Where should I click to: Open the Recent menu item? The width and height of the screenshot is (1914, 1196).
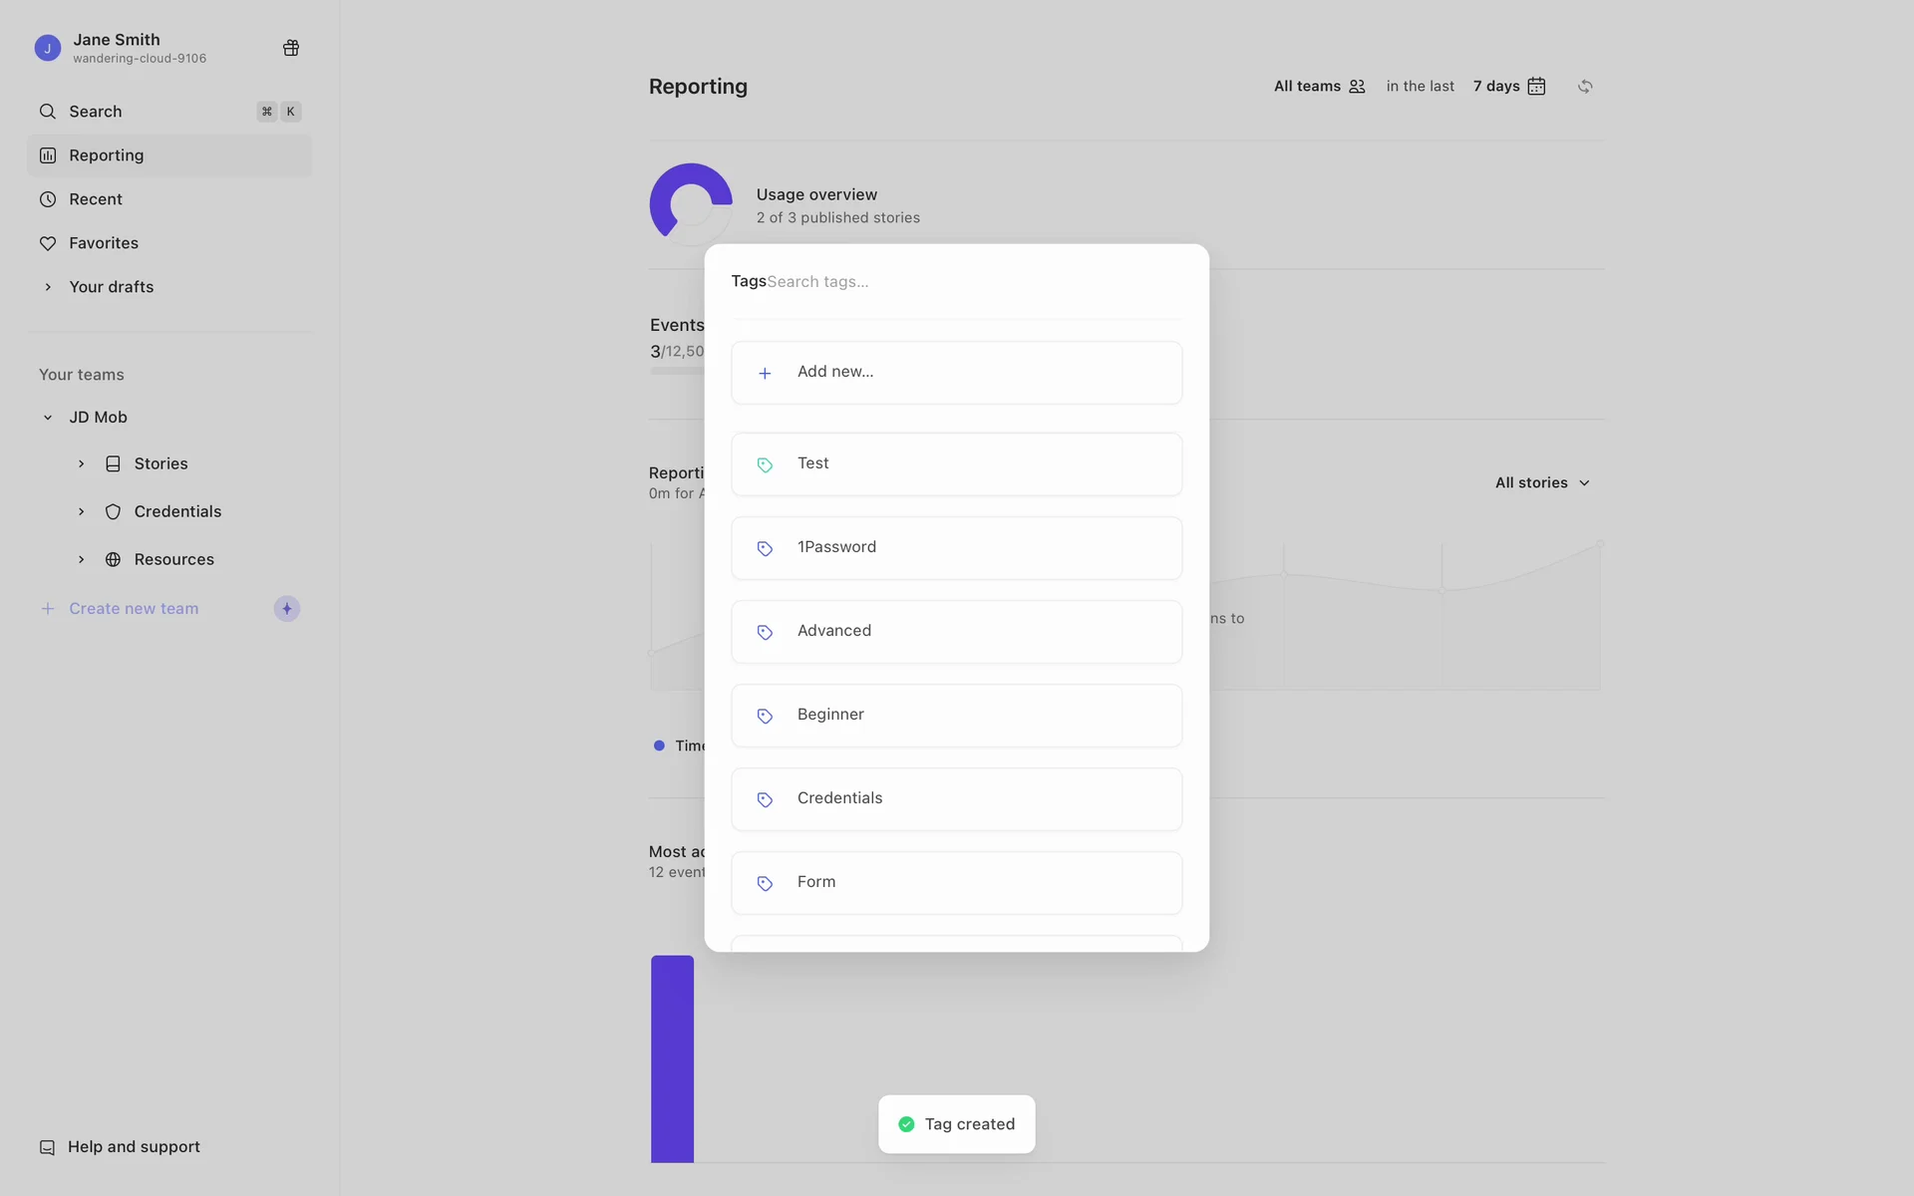[x=96, y=199]
